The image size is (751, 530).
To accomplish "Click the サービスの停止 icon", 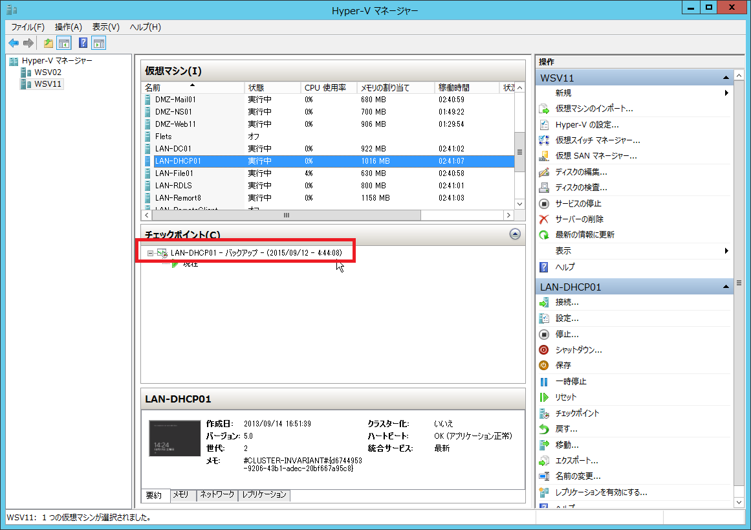I will coord(544,204).
